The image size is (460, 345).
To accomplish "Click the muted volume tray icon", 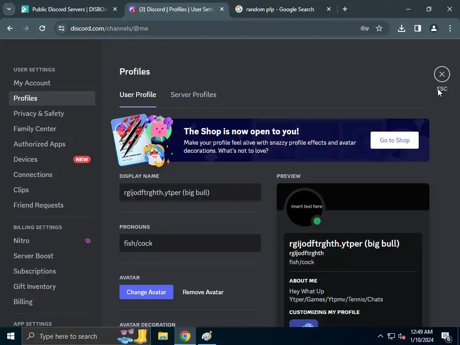I will [x=402, y=336].
